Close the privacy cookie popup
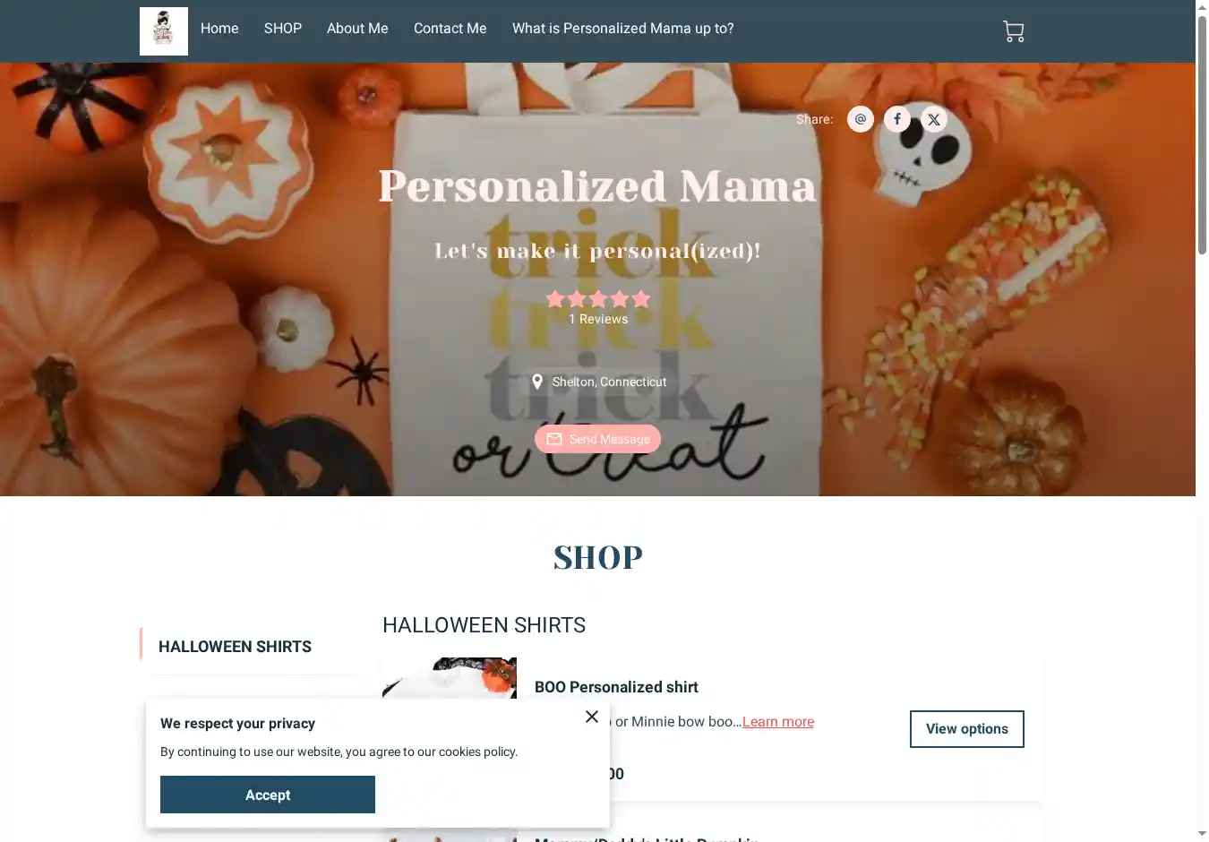This screenshot has height=842, width=1209. pos(592,717)
